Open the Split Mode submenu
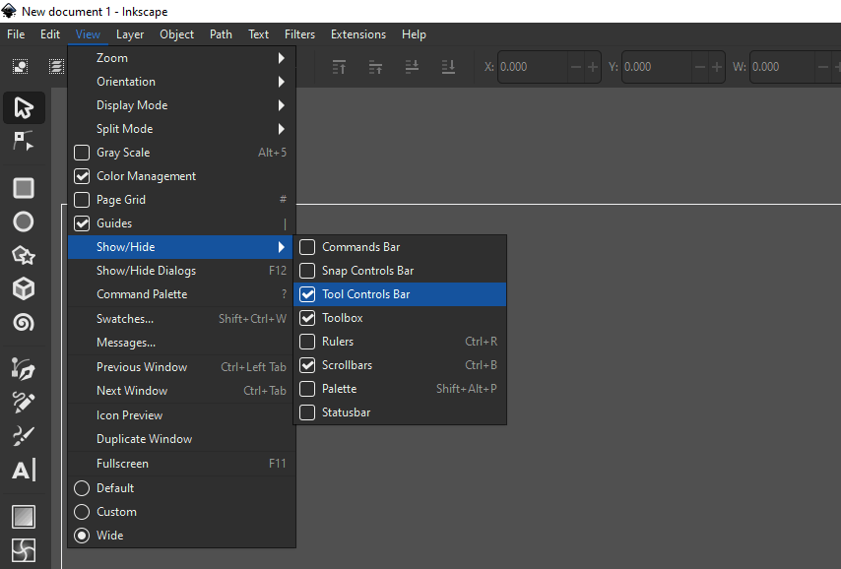The height and width of the screenshot is (569, 841). pyautogui.click(x=182, y=129)
